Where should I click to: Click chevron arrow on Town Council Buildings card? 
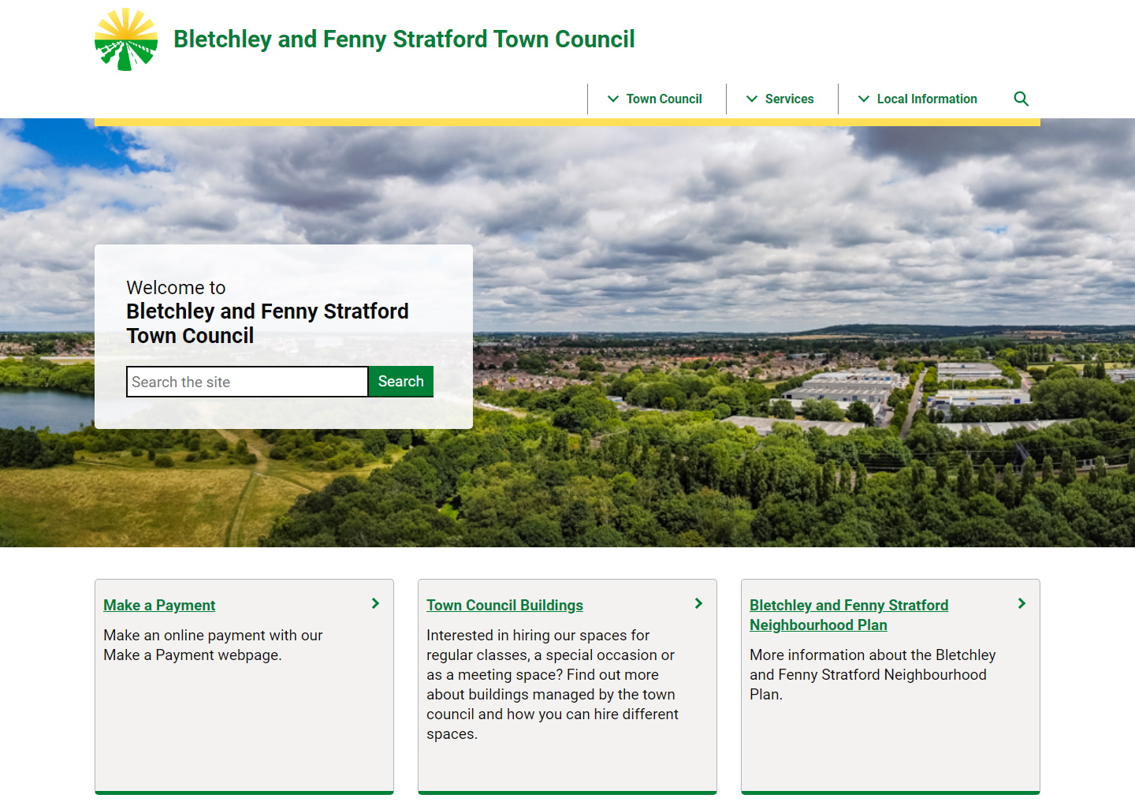[698, 603]
